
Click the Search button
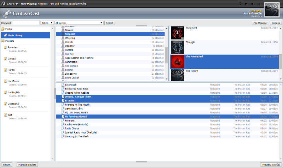[x=110, y=23]
